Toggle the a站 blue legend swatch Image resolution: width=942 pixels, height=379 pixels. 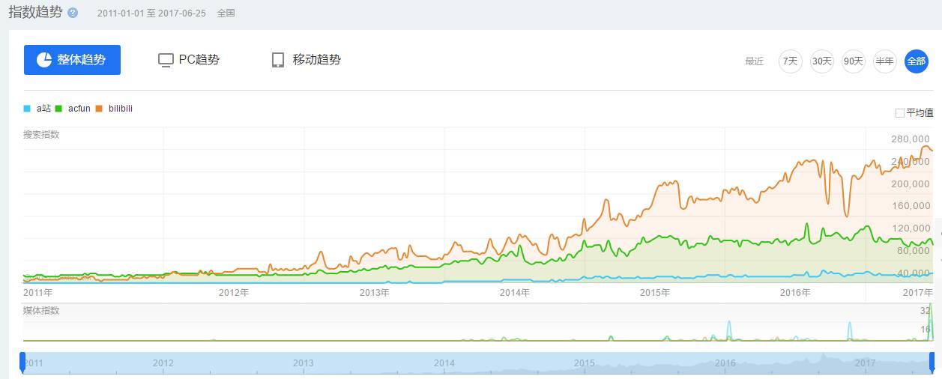click(x=27, y=109)
